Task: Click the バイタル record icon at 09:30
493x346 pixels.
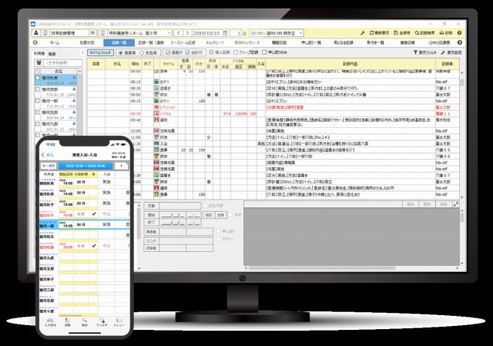Action: (x=158, y=113)
